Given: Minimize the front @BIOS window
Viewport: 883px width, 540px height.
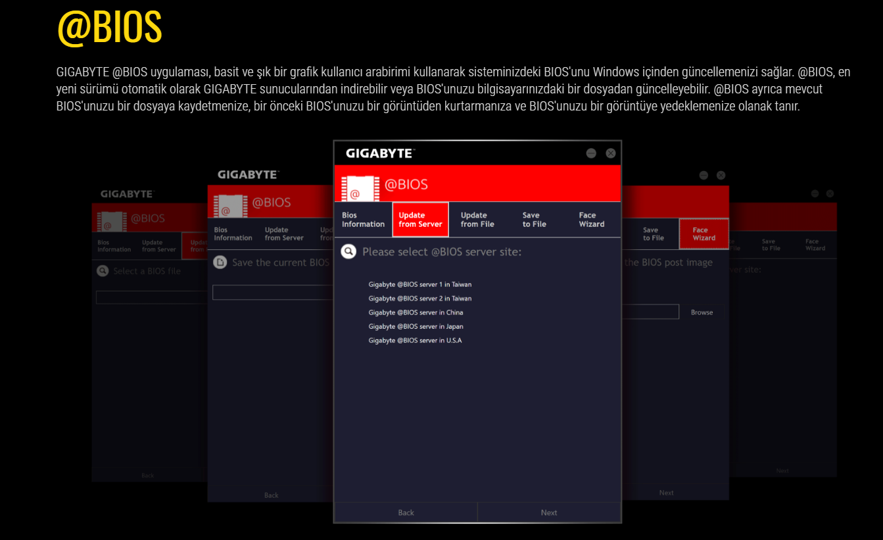Looking at the screenshot, I should 591,153.
